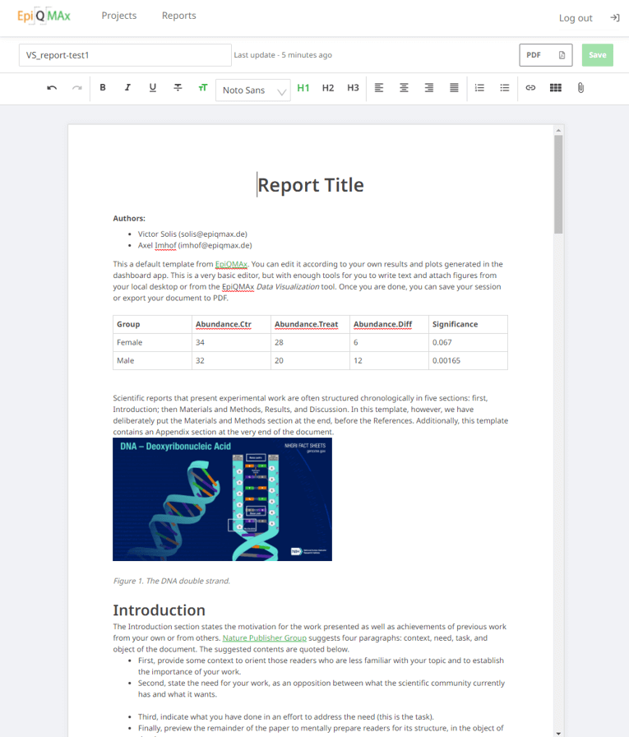Screen dimensions: 629x737
Task: Apply H1 heading style
Action: pyautogui.click(x=303, y=88)
